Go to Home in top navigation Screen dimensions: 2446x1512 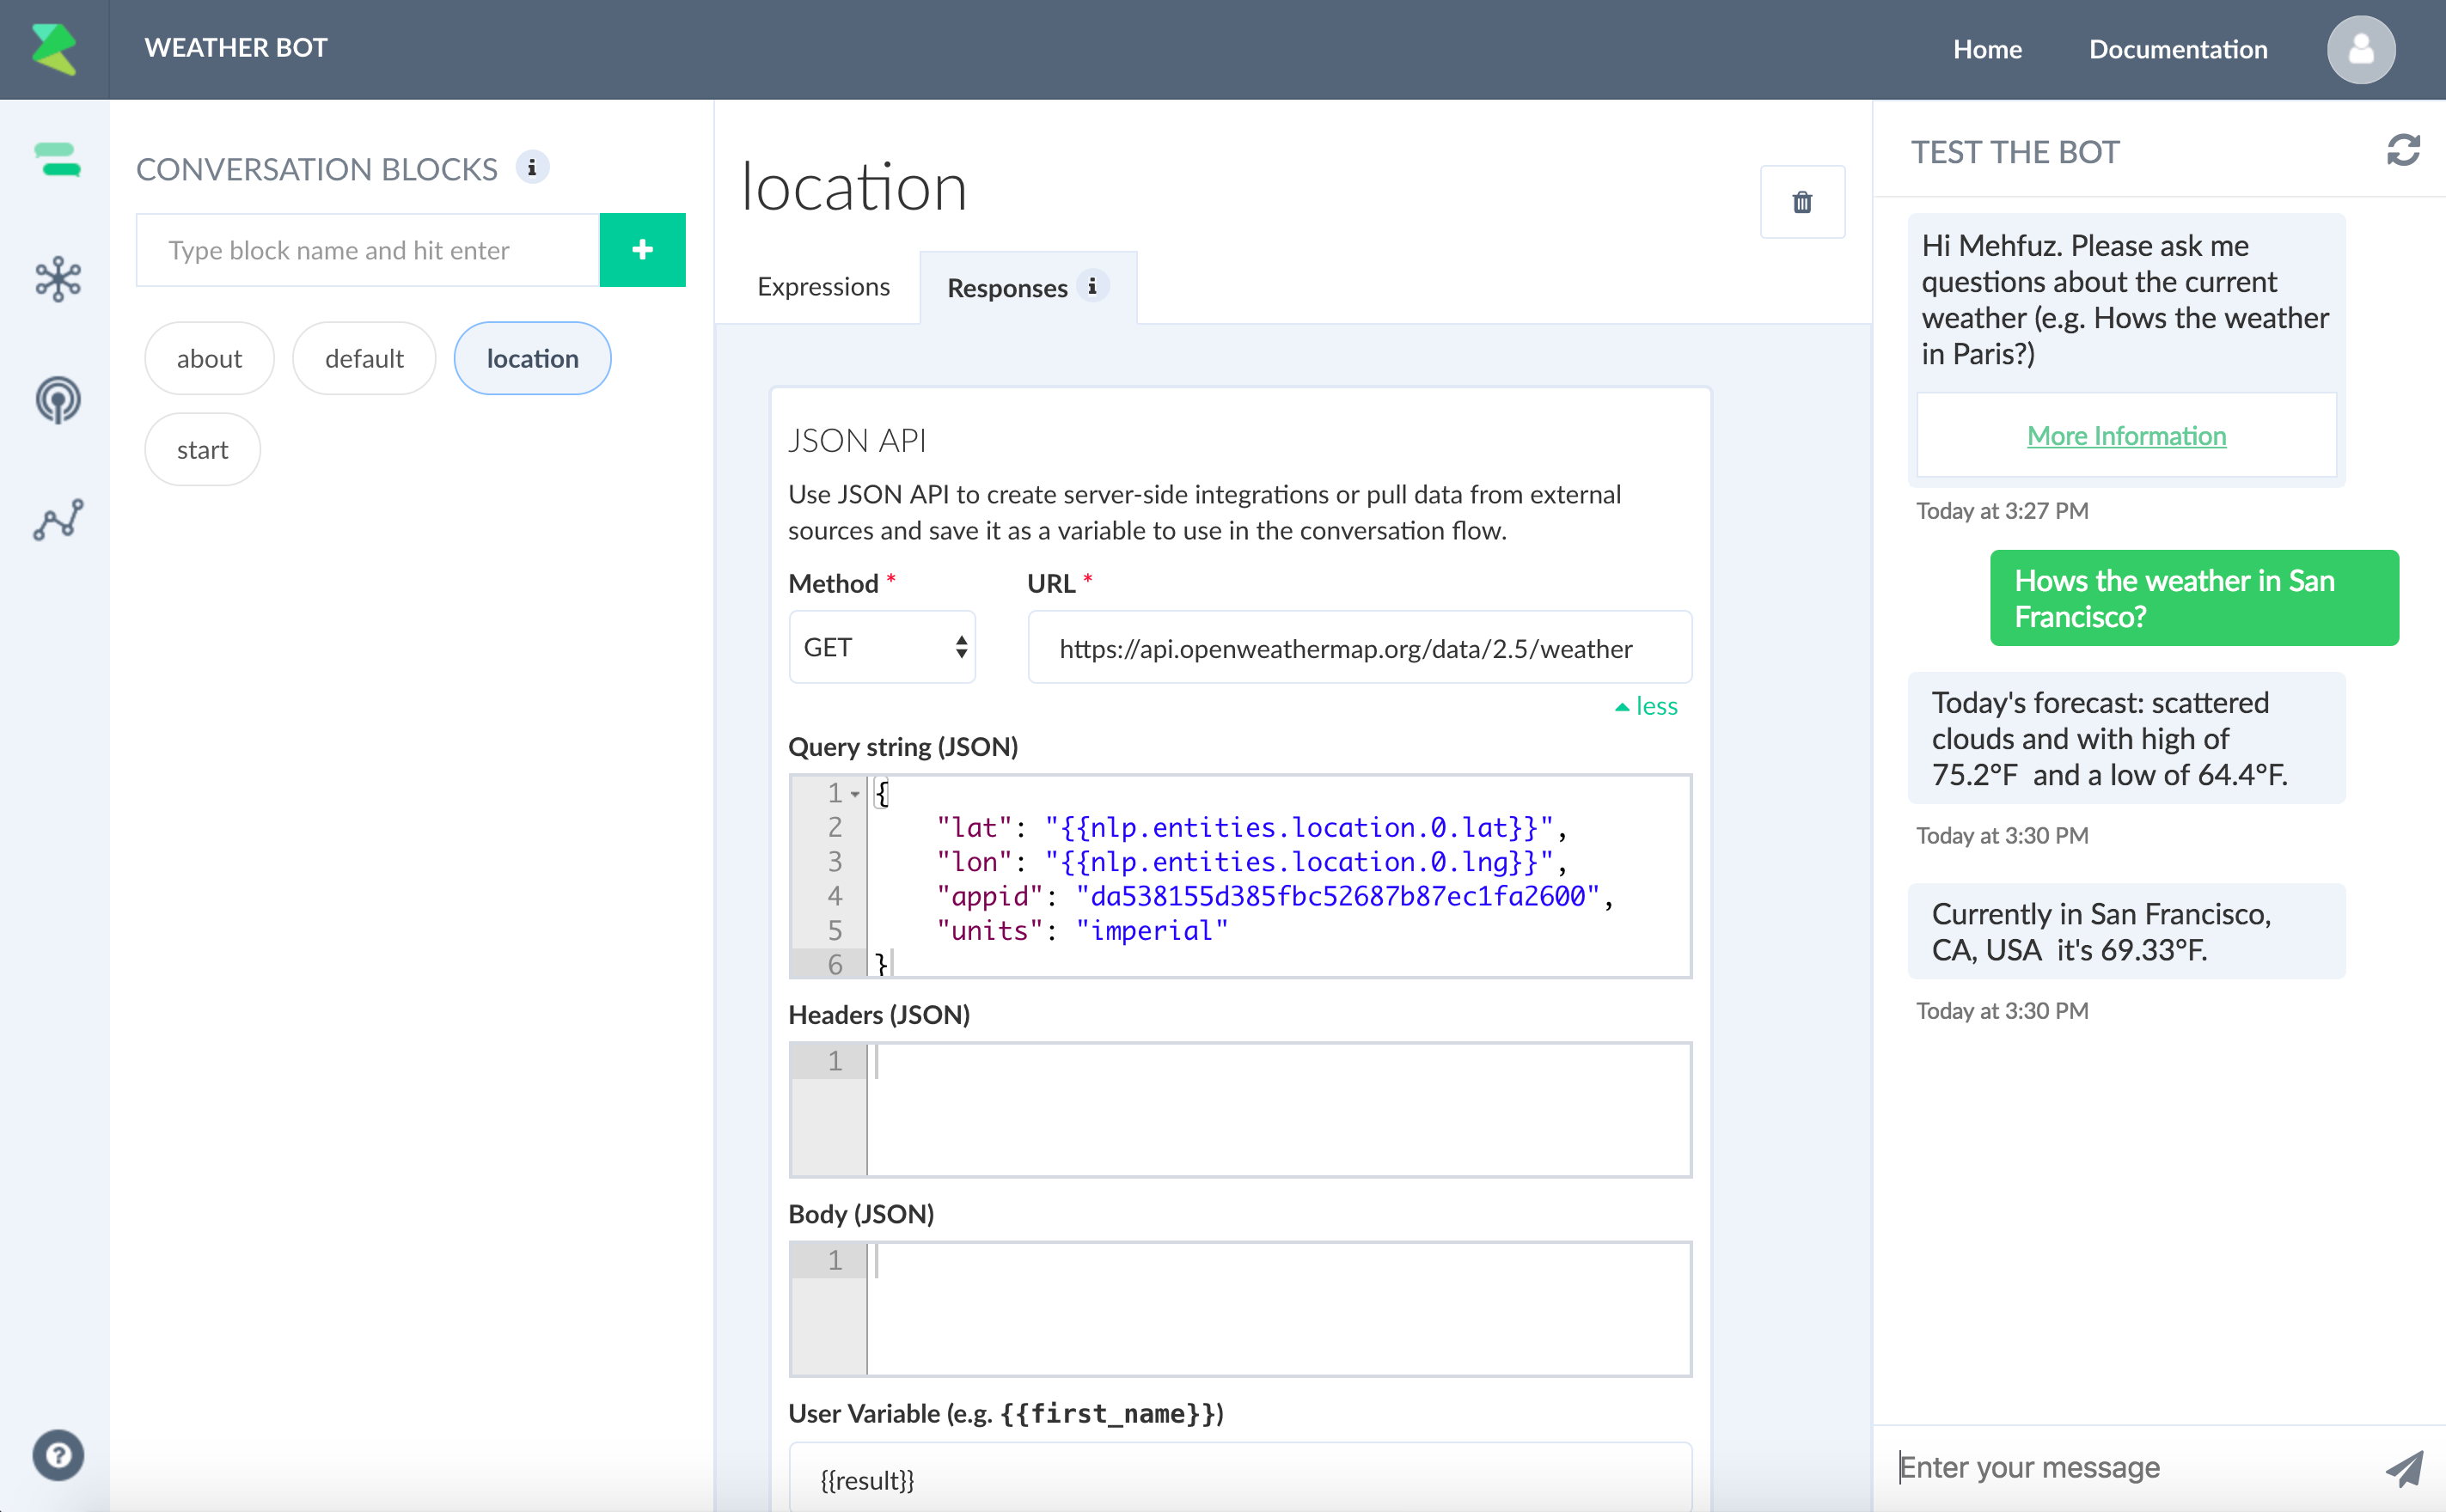[1987, 49]
